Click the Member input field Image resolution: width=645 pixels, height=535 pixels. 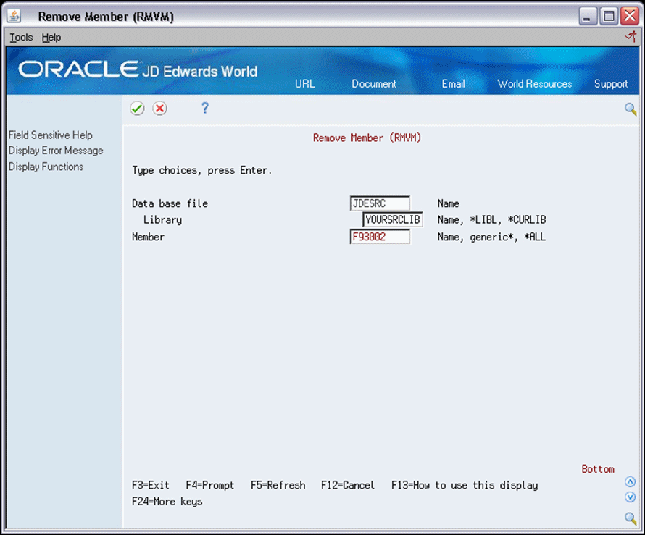point(380,237)
